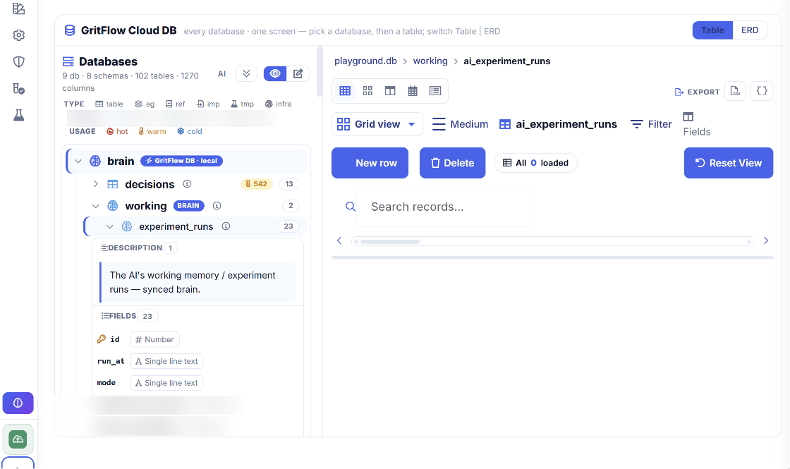Select the brain database row
The height and width of the screenshot is (469, 790).
click(187, 162)
